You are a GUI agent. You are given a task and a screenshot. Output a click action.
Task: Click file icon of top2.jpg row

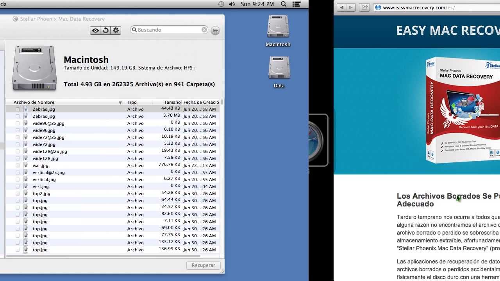click(26, 194)
